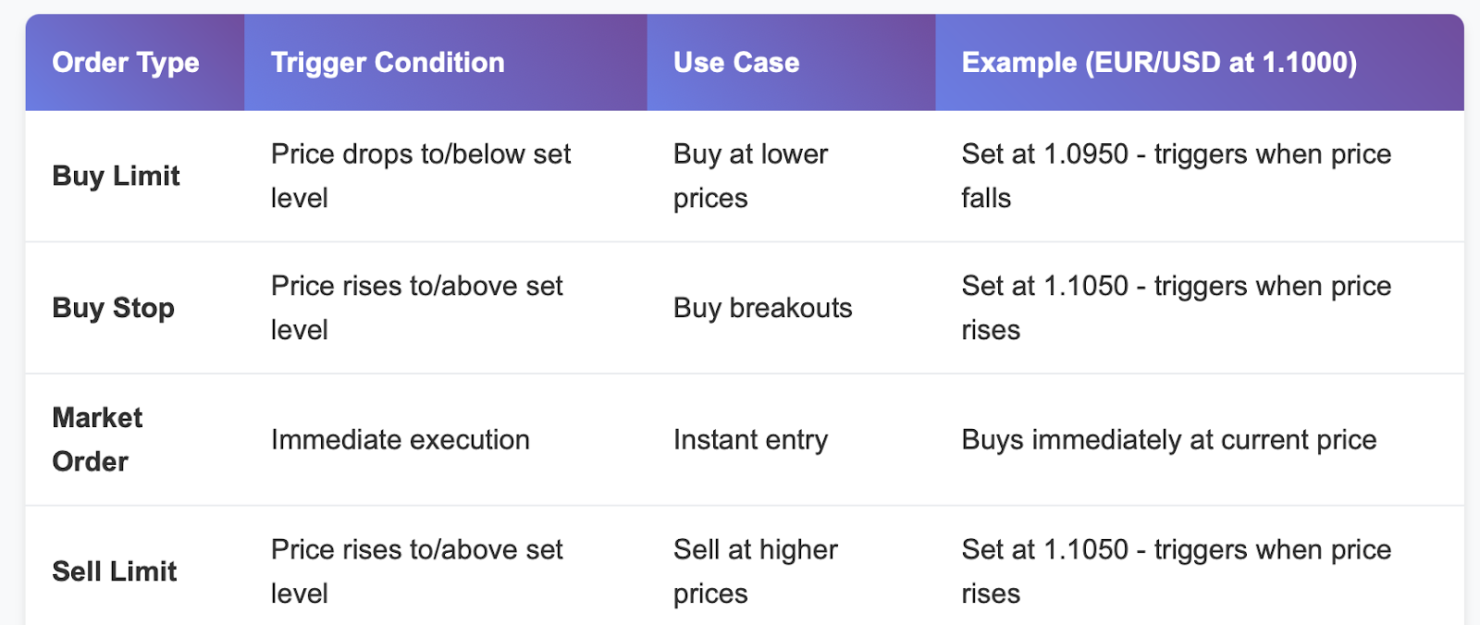Select the Buy Limit row label
Screen dimensions: 1480x625
(x=116, y=176)
